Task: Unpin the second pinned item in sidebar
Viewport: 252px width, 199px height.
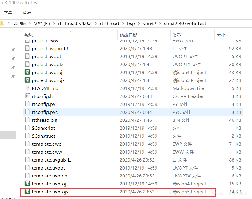Action: (x=13, y=58)
